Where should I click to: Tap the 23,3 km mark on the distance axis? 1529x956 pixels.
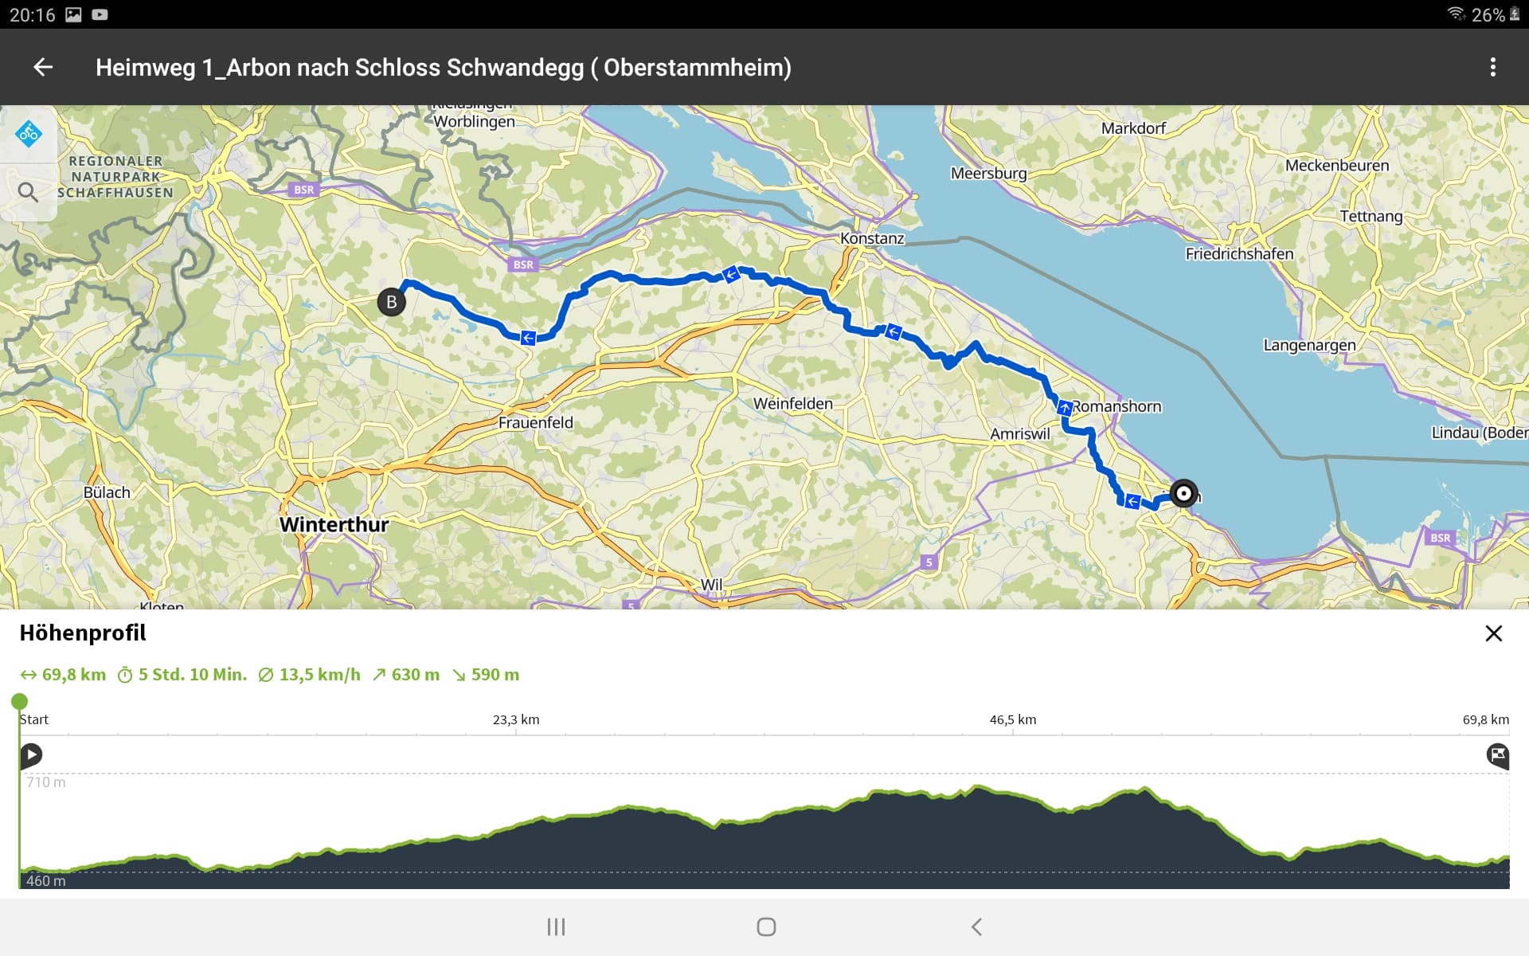516,720
